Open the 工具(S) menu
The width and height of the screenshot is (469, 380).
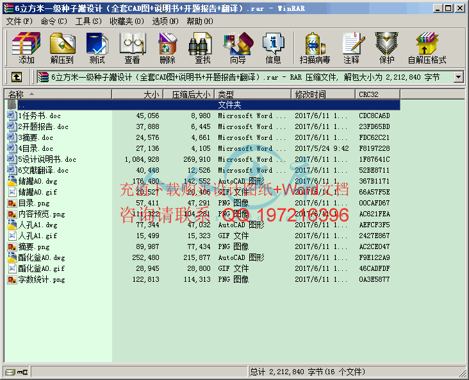[x=89, y=21]
